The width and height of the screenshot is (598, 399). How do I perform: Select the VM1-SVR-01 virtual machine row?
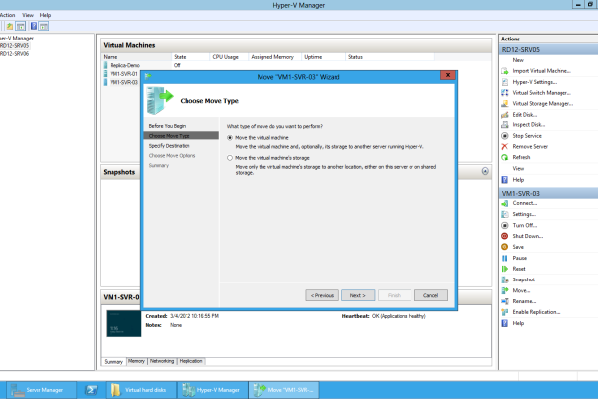[122, 74]
